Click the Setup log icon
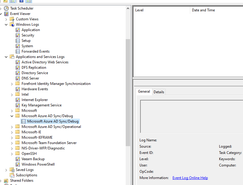The image size is (243, 185). pyautogui.click(x=18, y=41)
